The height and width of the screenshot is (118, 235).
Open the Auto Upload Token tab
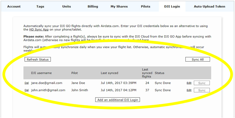(x=210, y=6)
